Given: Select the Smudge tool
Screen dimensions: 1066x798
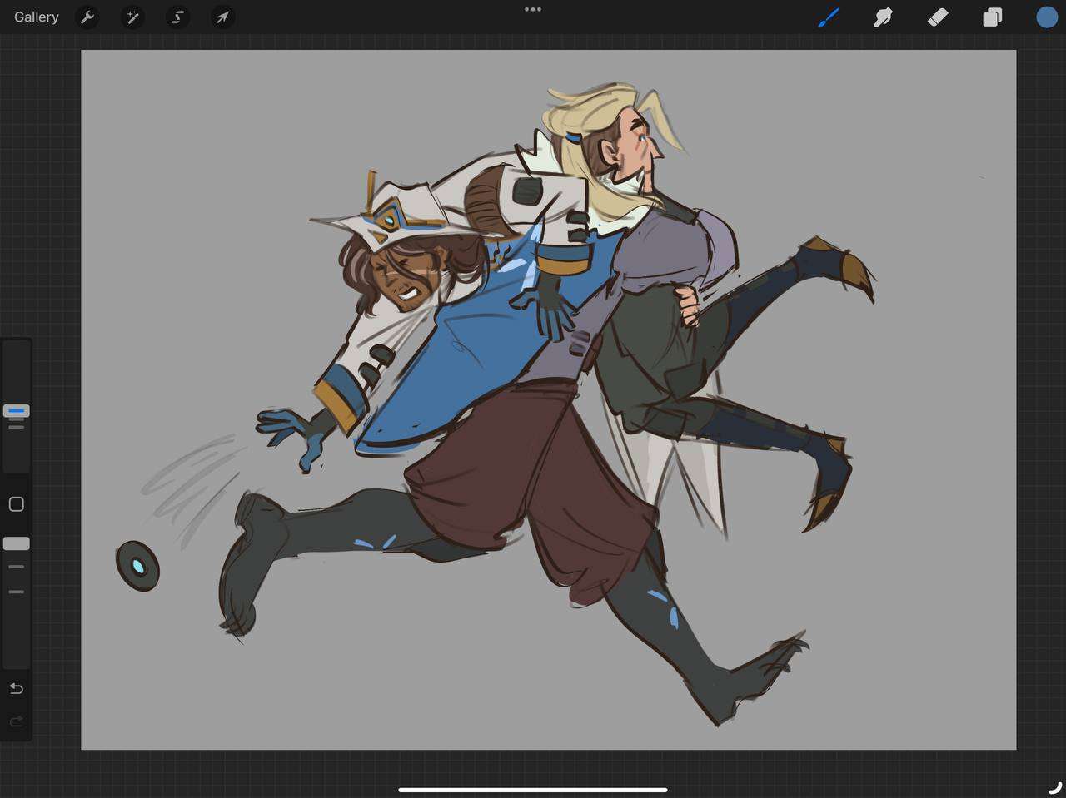Looking at the screenshot, I should [883, 17].
